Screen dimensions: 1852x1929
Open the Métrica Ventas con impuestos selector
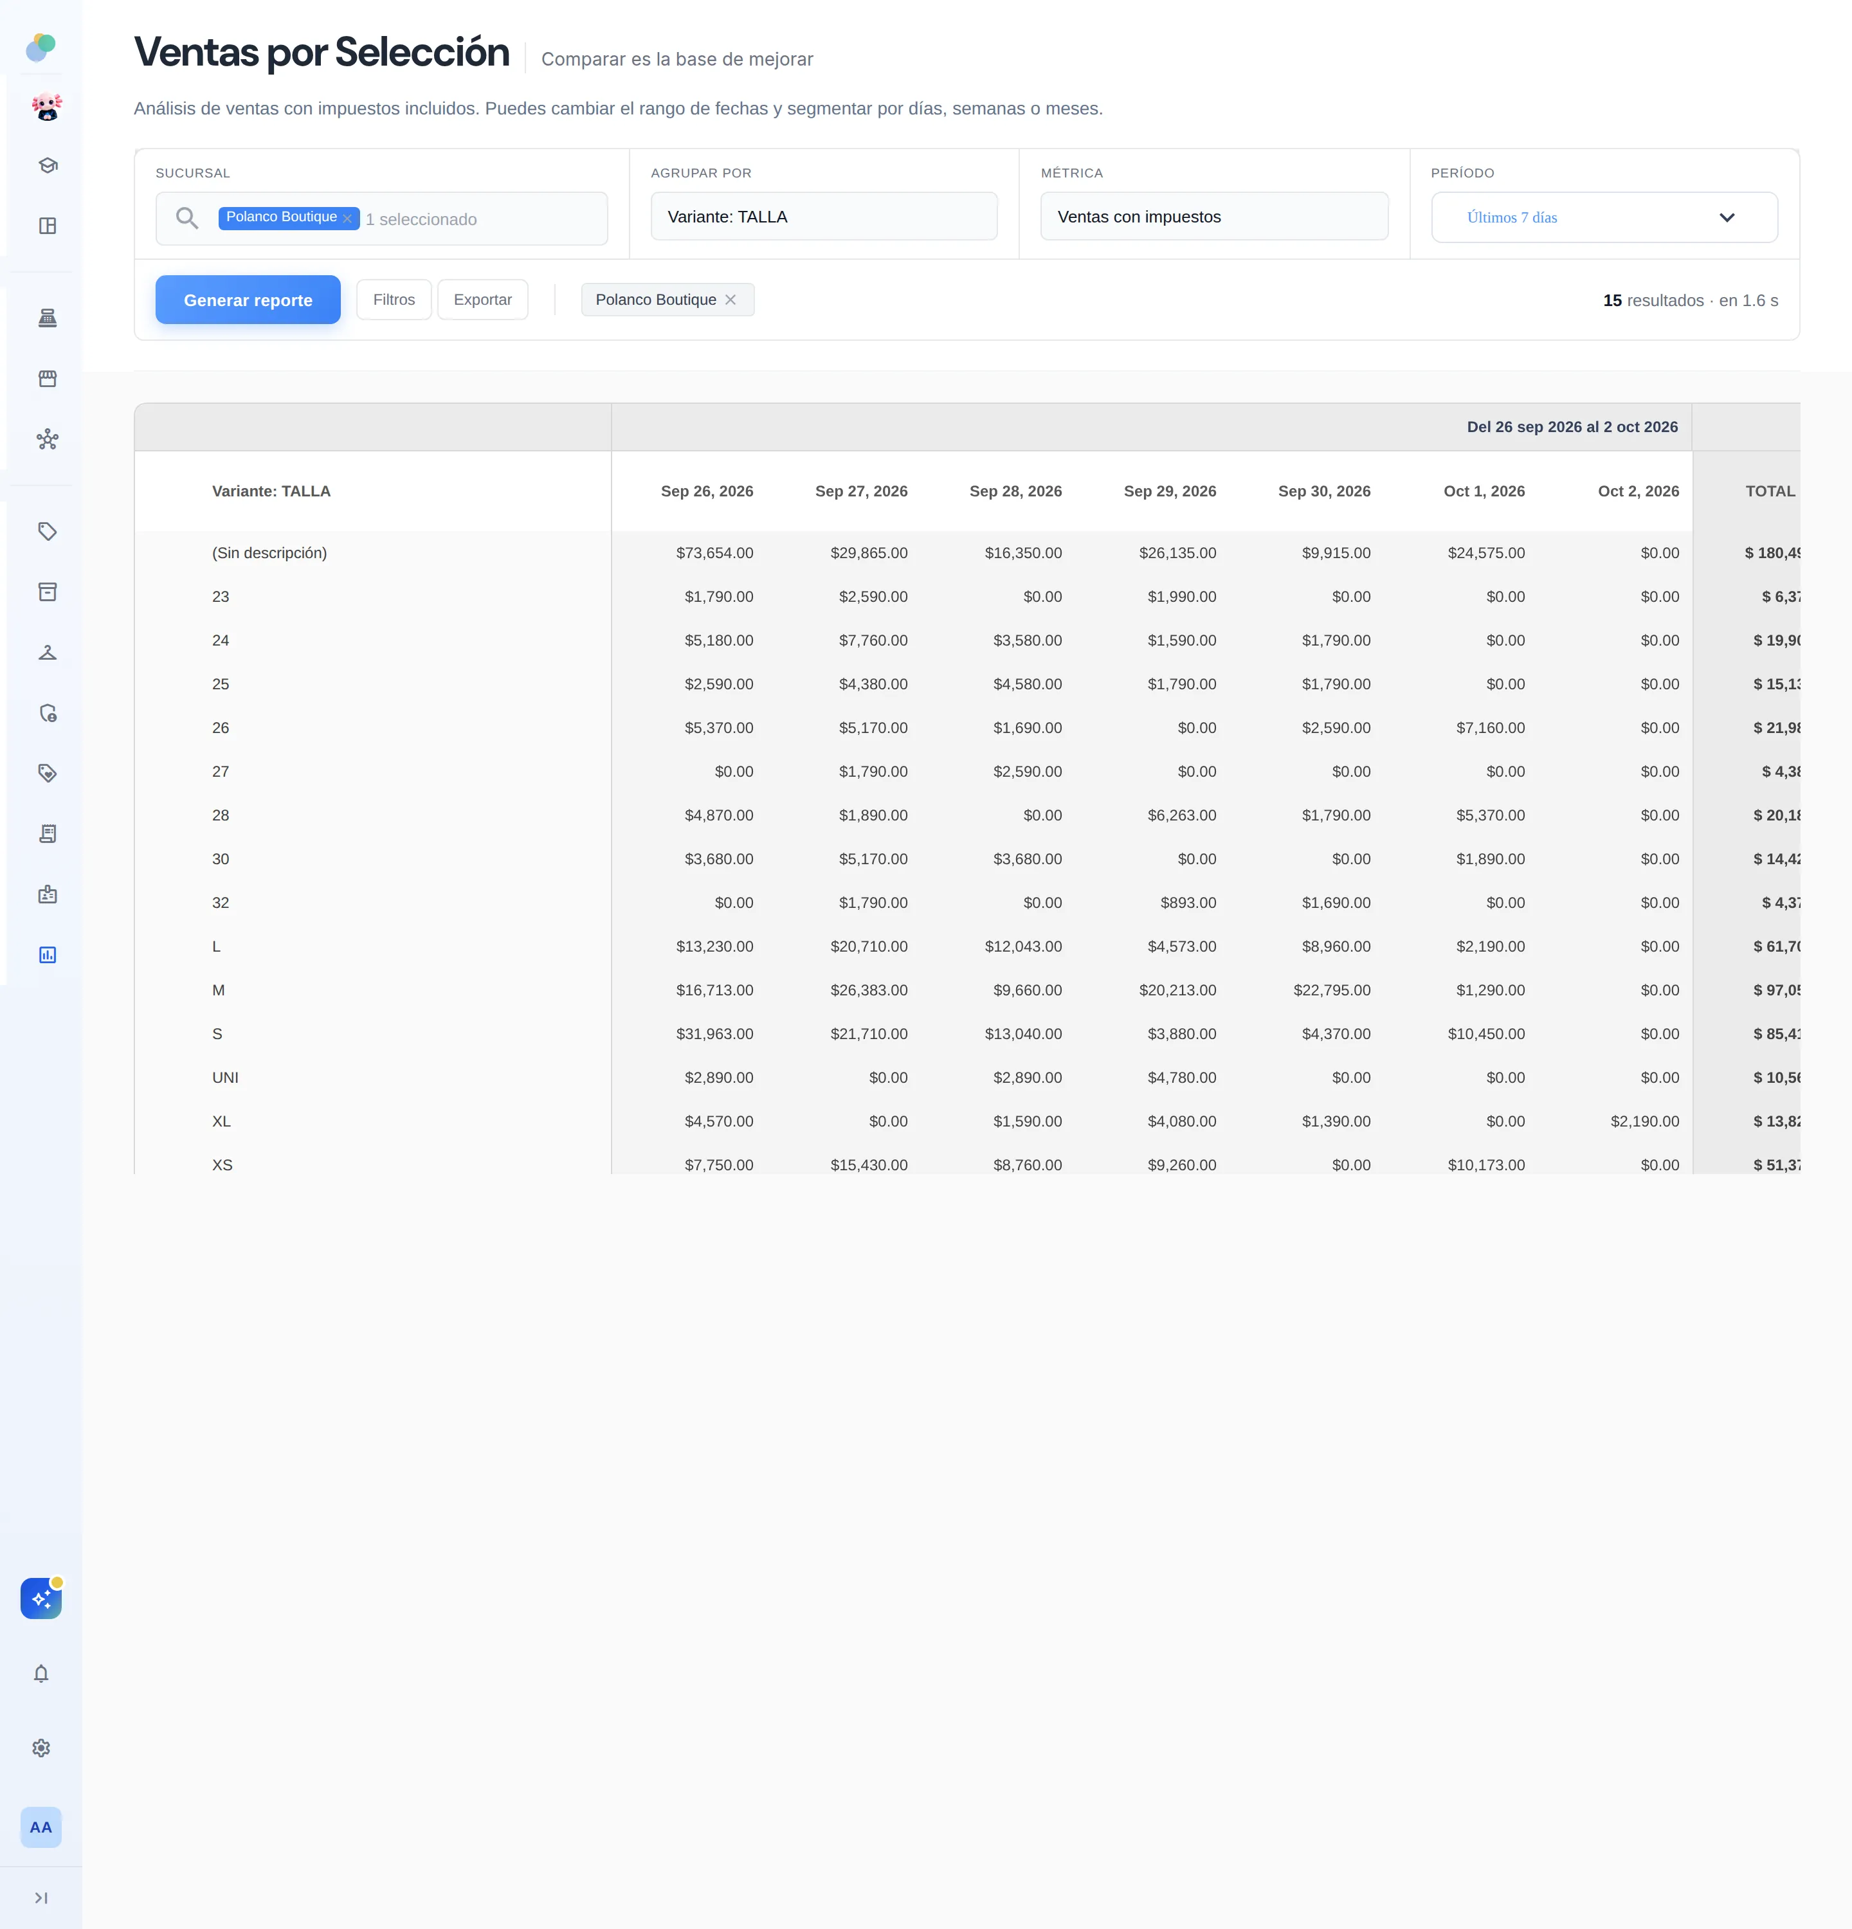click(x=1214, y=217)
